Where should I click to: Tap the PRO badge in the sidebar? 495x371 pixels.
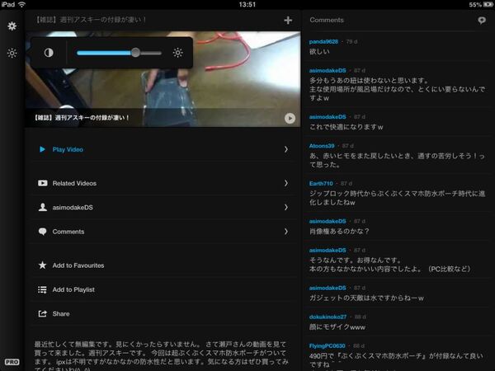(x=12, y=362)
